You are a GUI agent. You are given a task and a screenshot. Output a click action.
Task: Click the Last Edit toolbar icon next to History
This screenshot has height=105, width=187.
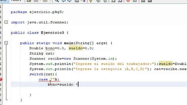[29, 1]
